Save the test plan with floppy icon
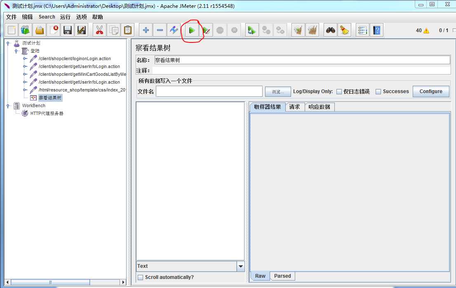This screenshot has width=456, height=288. pyautogui.click(x=68, y=30)
